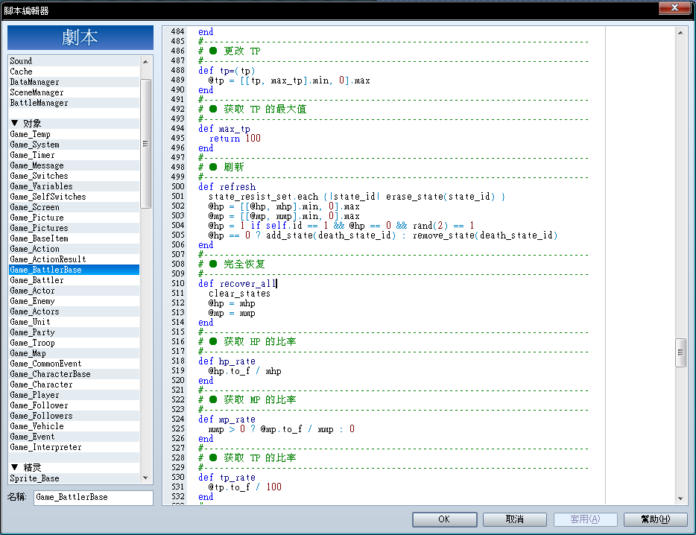Select Game_Battler in script list
Screen dimensions: 696x535
point(74,280)
